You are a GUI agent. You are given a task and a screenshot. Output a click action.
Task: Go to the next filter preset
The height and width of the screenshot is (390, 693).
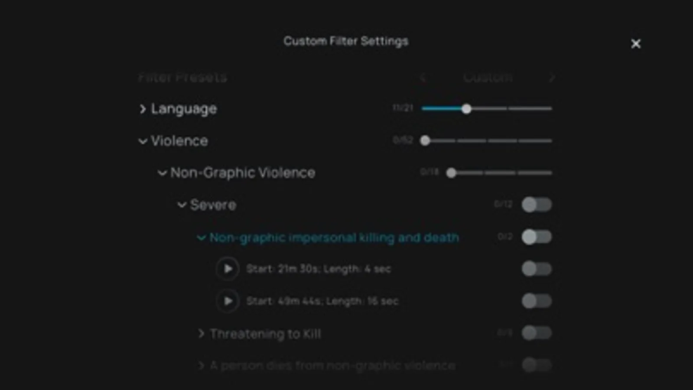[x=552, y=78]
